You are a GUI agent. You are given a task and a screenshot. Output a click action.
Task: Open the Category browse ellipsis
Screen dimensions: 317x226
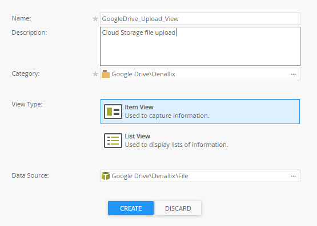pos(294,74)
